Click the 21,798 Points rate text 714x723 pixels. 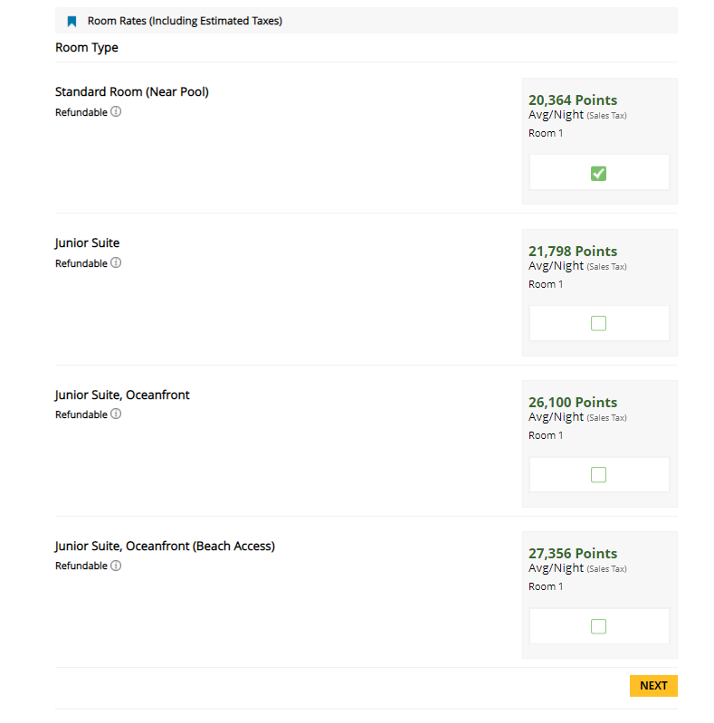point(573,252)
